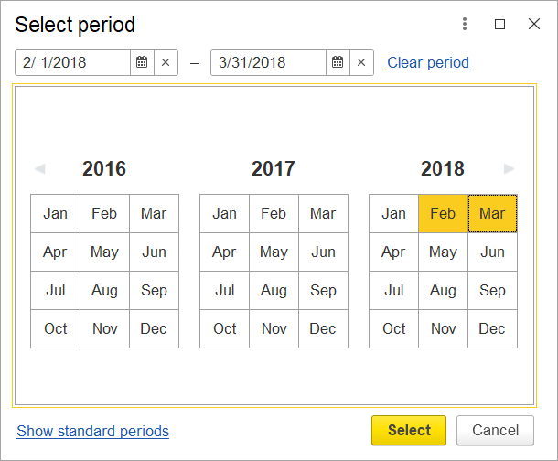This screenshot has width=558, height=461.
Task: Close the Select period dialog
Action: [534, 24]
